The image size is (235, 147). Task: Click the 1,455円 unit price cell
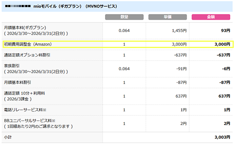click(179, 30)
